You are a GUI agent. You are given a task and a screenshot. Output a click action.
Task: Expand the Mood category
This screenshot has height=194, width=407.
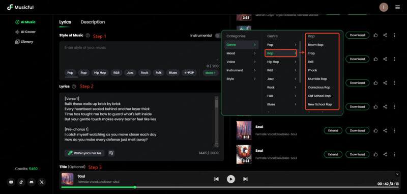pos(241,53)
